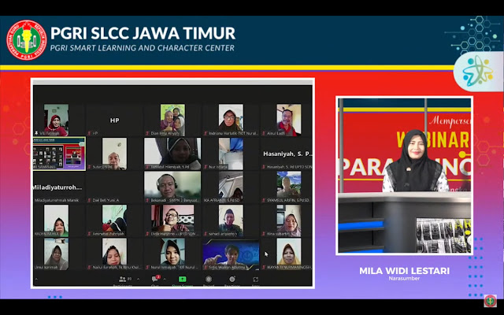Click the small PGRI watermark logo at the bottom corner

click(x=490, y=301)
